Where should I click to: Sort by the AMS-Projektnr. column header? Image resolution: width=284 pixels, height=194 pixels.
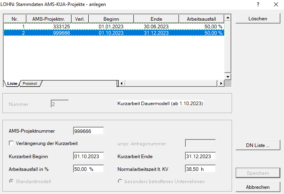49,19
